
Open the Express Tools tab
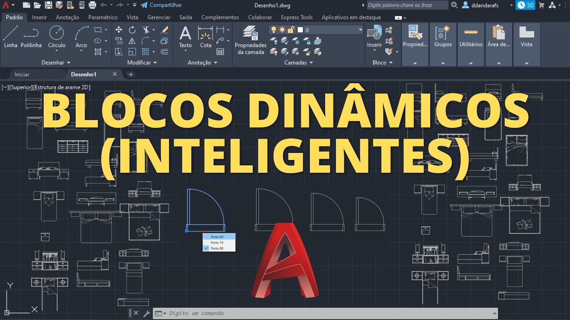click(x=297, y=17)
